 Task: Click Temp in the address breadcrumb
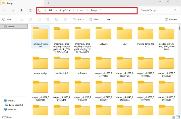tap(94, 10)
